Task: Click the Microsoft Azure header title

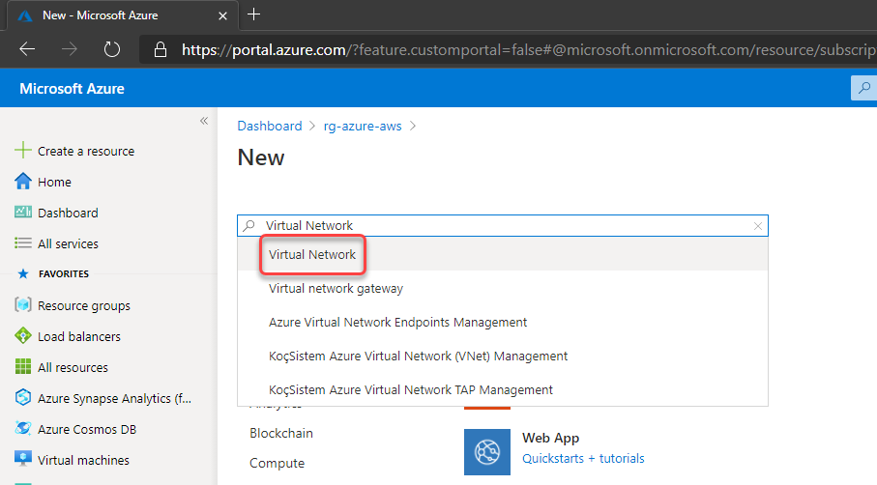Action: [72, 88]
